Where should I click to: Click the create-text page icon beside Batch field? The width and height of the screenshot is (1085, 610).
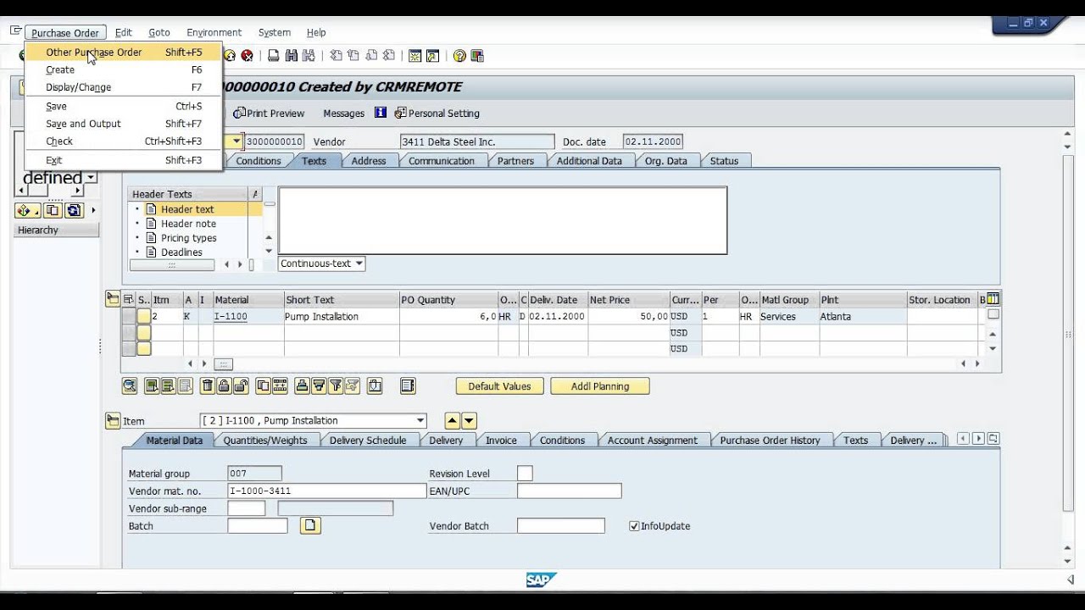310,526
